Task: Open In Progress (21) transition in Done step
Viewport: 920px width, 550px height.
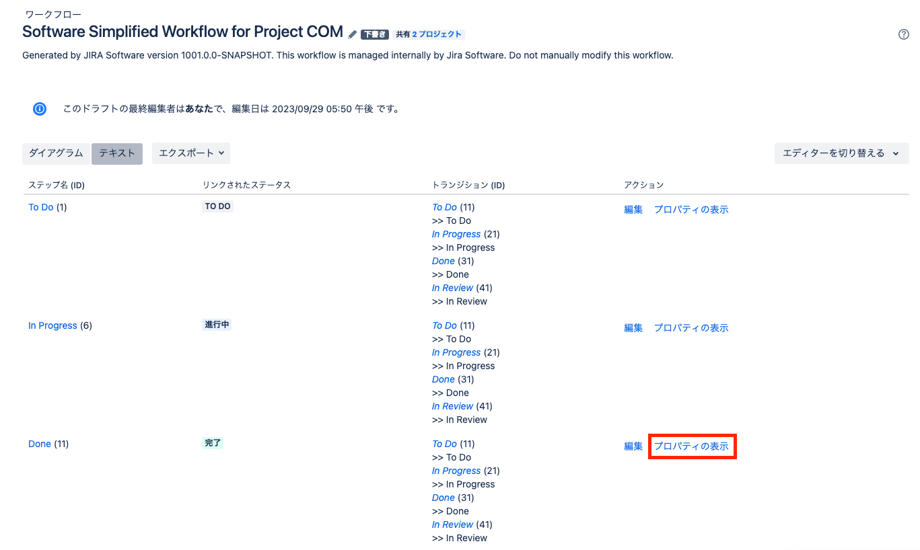Action: click(x=456, y=471)
